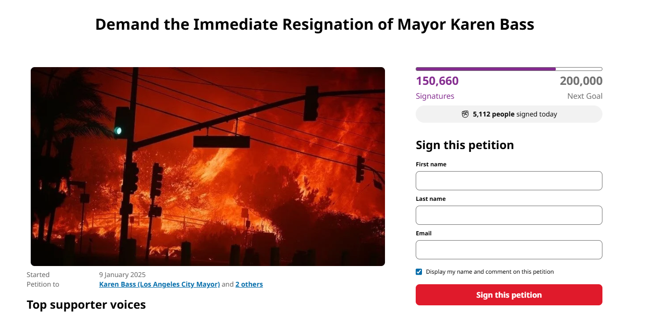Click the "Display my name and comment" label
Viewport: 661px width, 313px height.
click(490, 272)
